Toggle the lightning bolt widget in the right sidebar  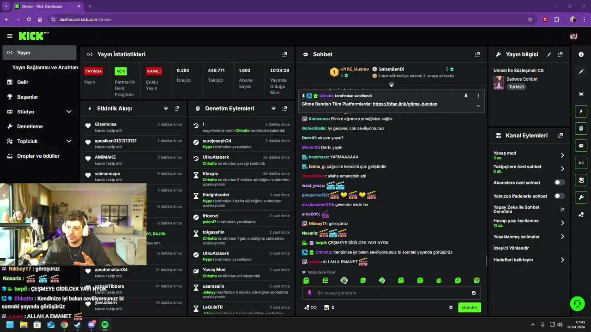(581, 111)
